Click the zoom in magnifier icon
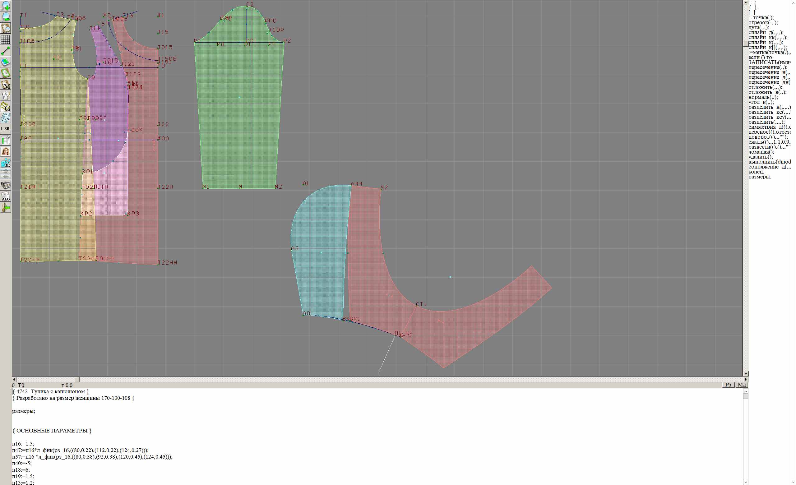This screenshot has height=485, width=796. tap(6, 6)
